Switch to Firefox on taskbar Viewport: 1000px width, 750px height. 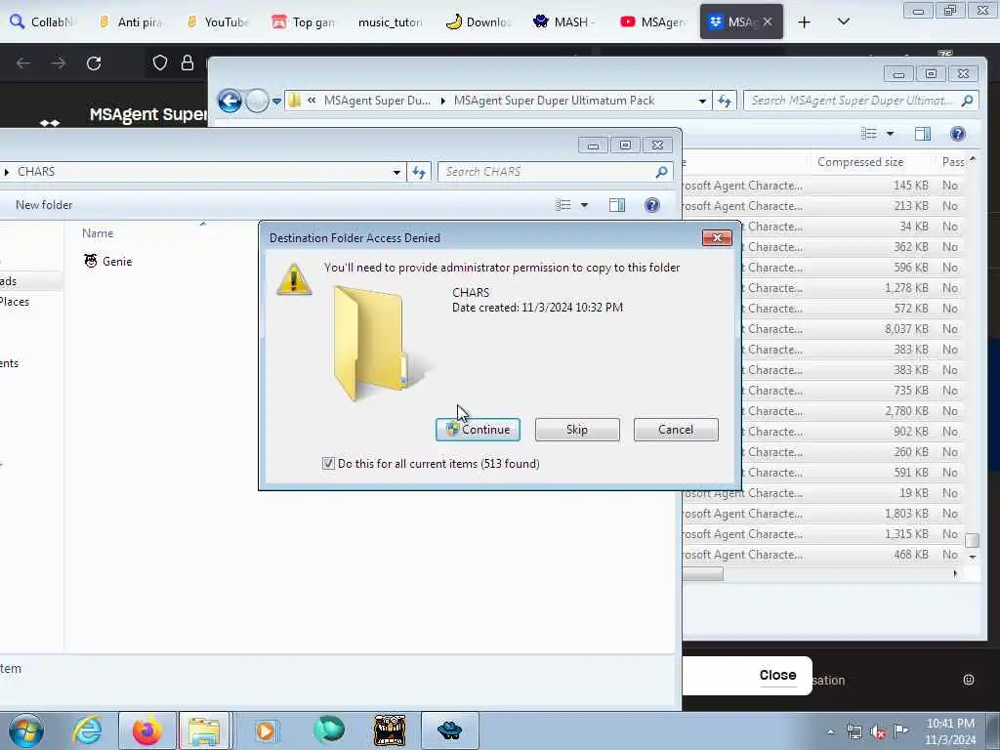[147, 730]
